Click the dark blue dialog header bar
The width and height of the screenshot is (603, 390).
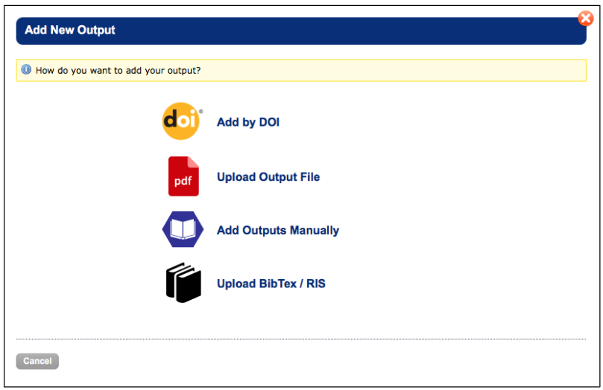tap(335, 31)
